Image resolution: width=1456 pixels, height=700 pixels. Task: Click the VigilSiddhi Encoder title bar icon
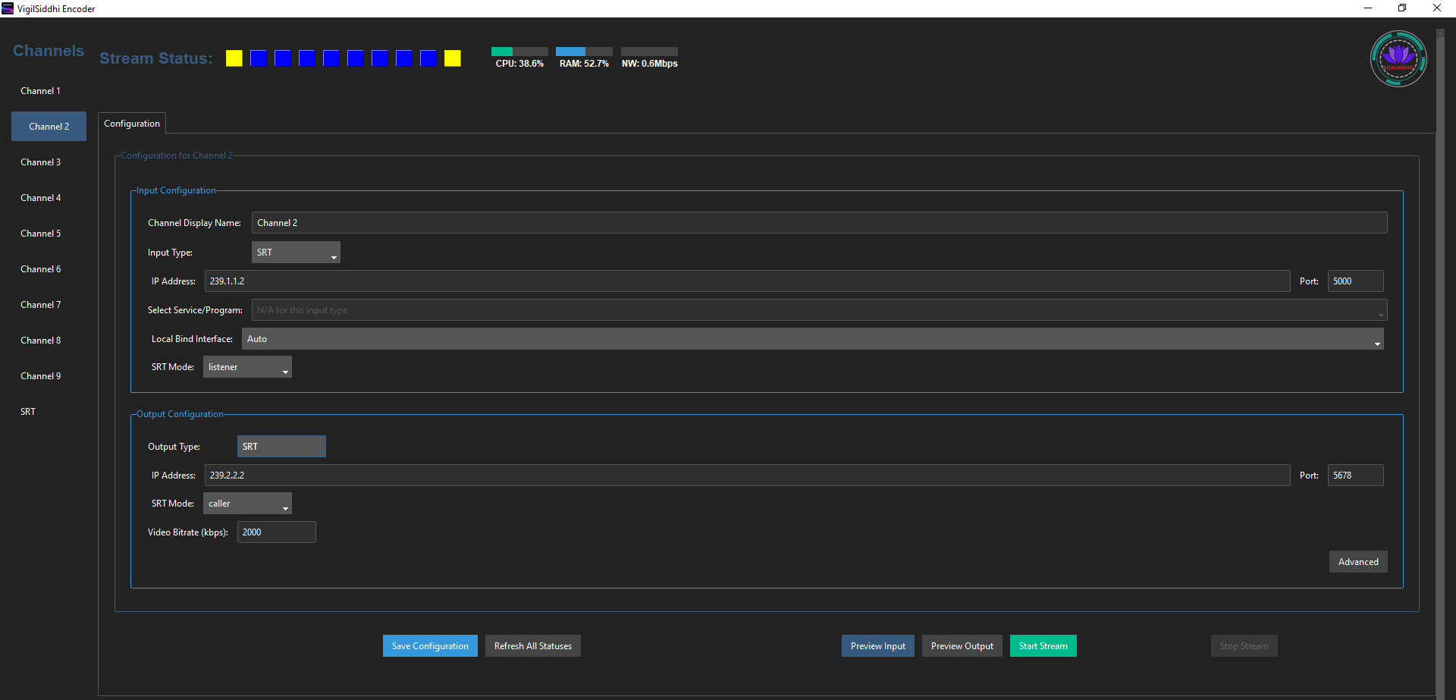point(8,8)
